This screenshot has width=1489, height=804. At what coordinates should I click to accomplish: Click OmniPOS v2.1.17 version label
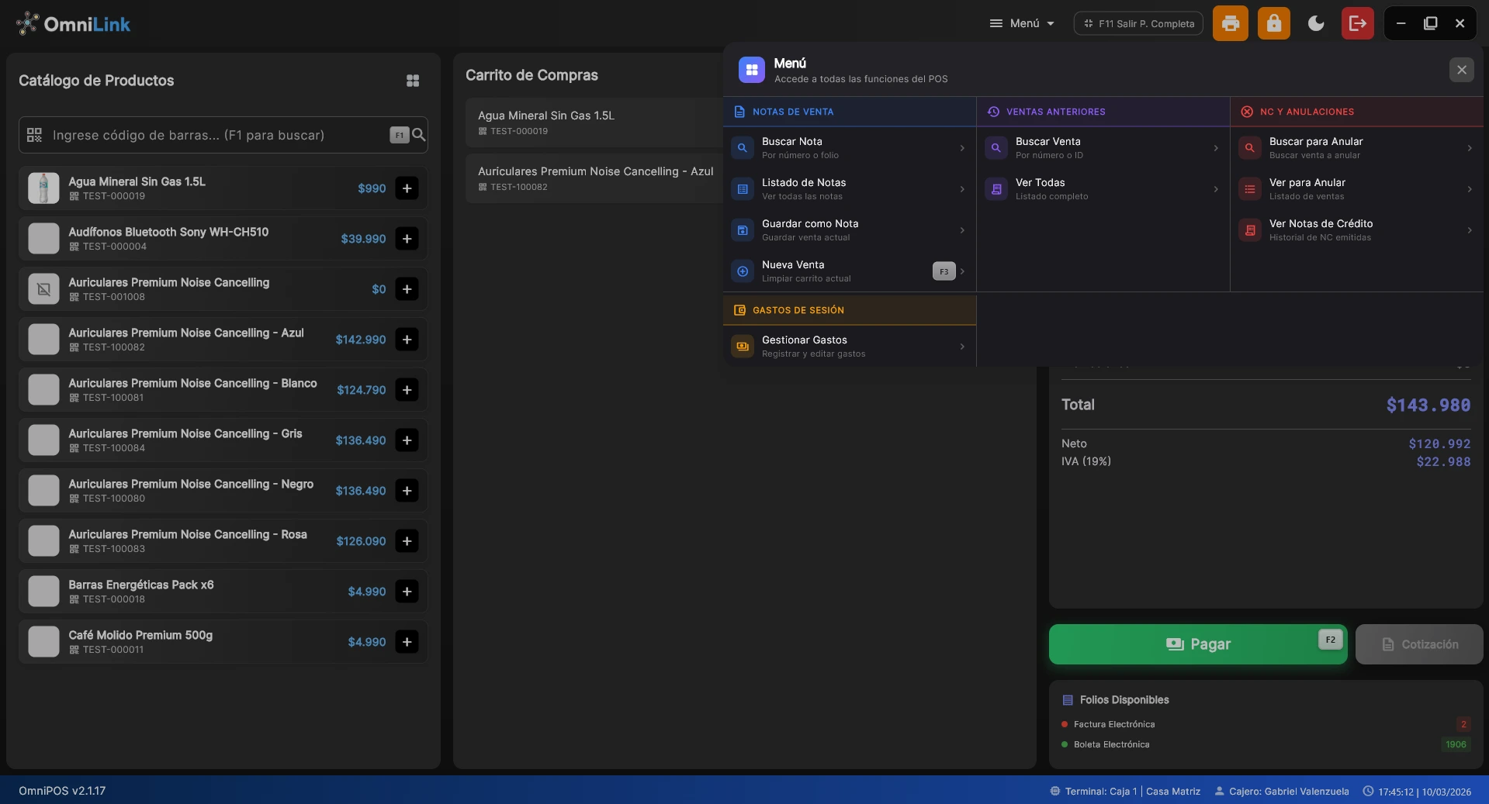62,791
